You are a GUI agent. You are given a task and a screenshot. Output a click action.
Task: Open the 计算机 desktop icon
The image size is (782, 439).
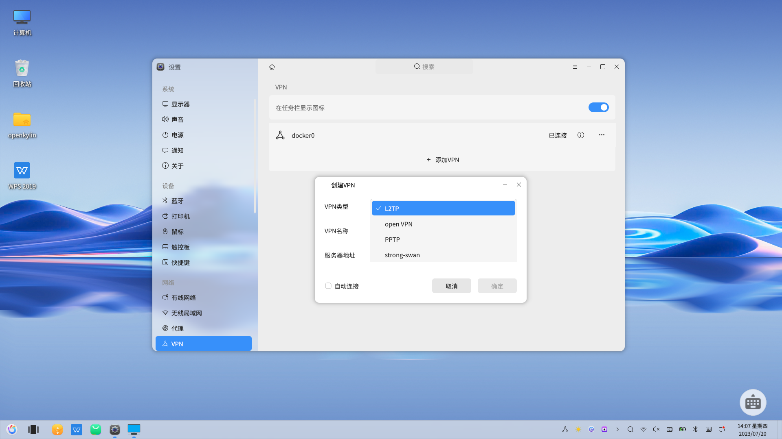click(22, 23)
